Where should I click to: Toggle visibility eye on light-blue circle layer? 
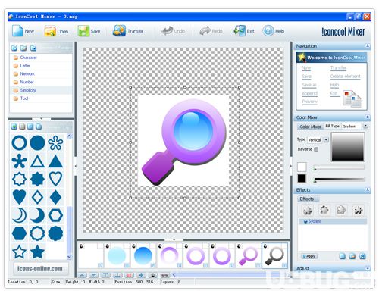click(108, 246)
